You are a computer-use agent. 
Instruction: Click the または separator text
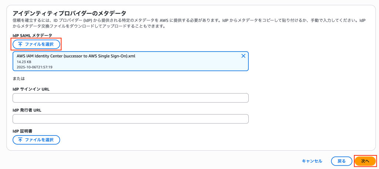[18, 78]
